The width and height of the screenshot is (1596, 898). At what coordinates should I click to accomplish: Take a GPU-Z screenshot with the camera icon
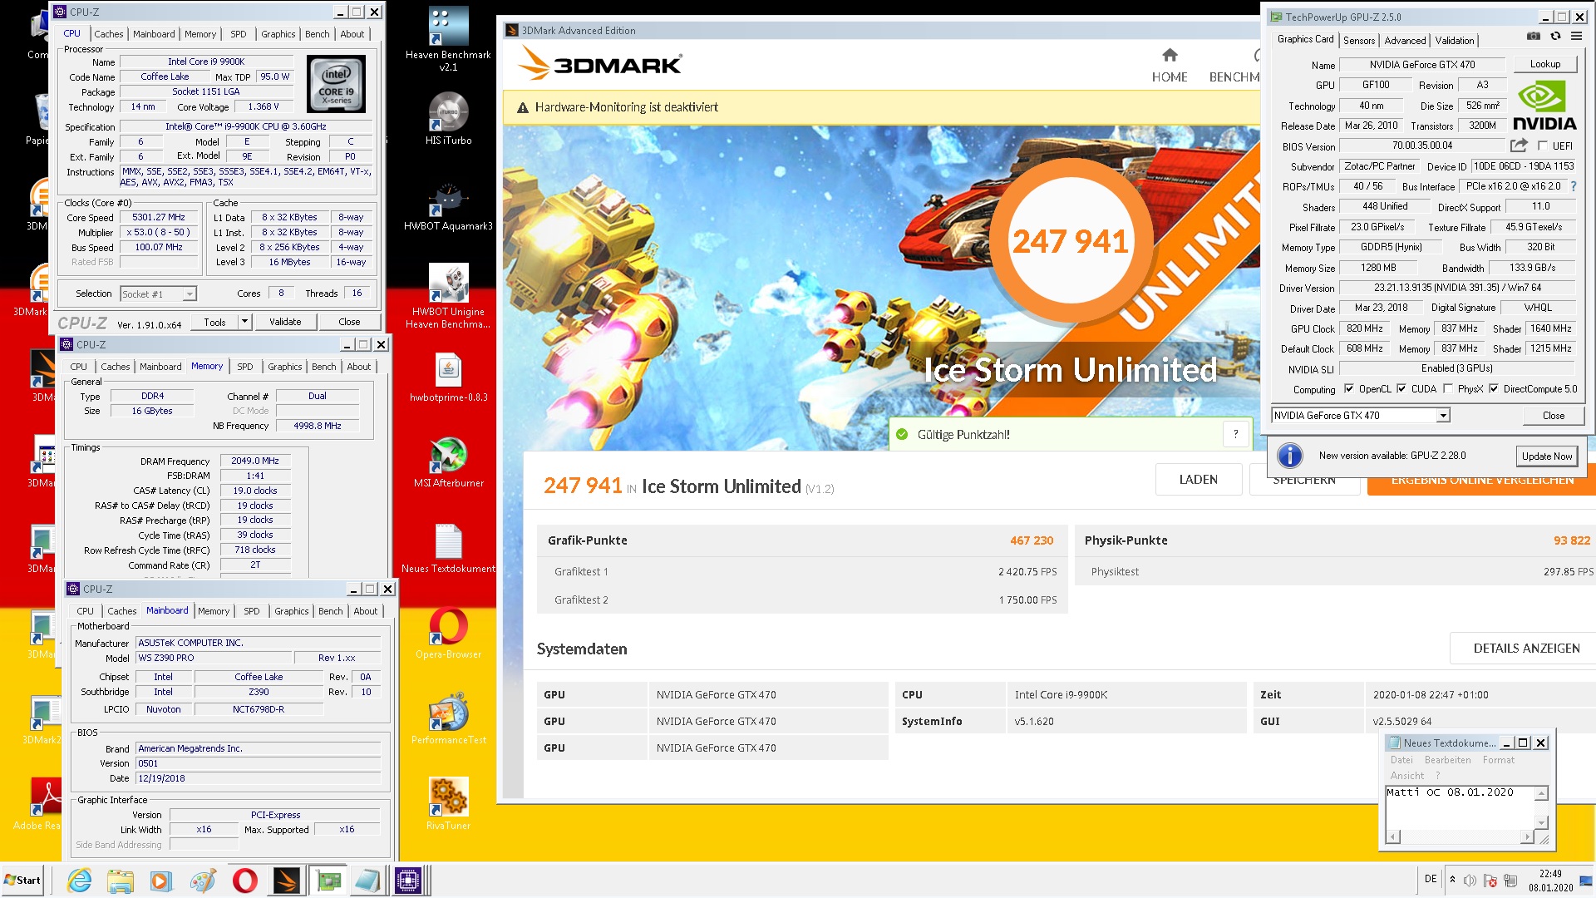point(1534,37)
